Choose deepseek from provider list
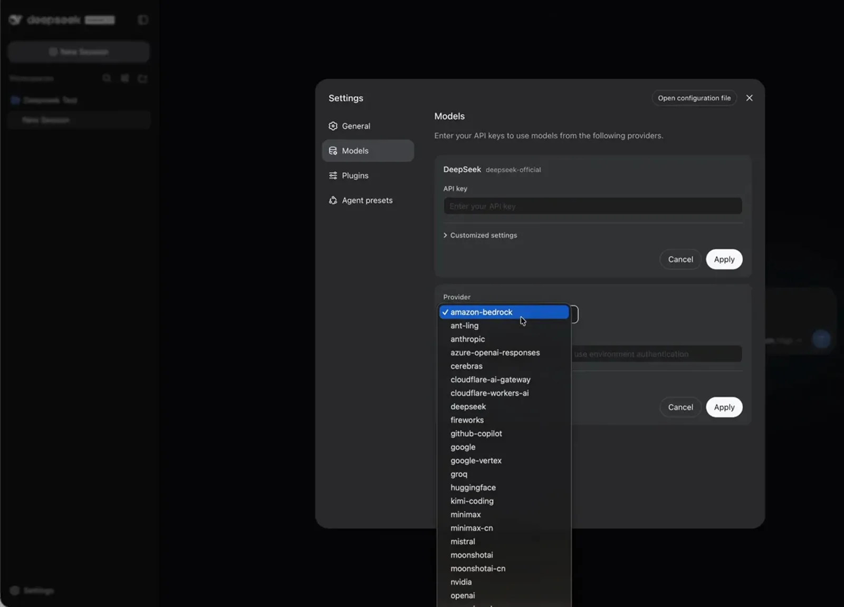The height and width of the screenshot is (607, 844). click(x=504, y=407)
